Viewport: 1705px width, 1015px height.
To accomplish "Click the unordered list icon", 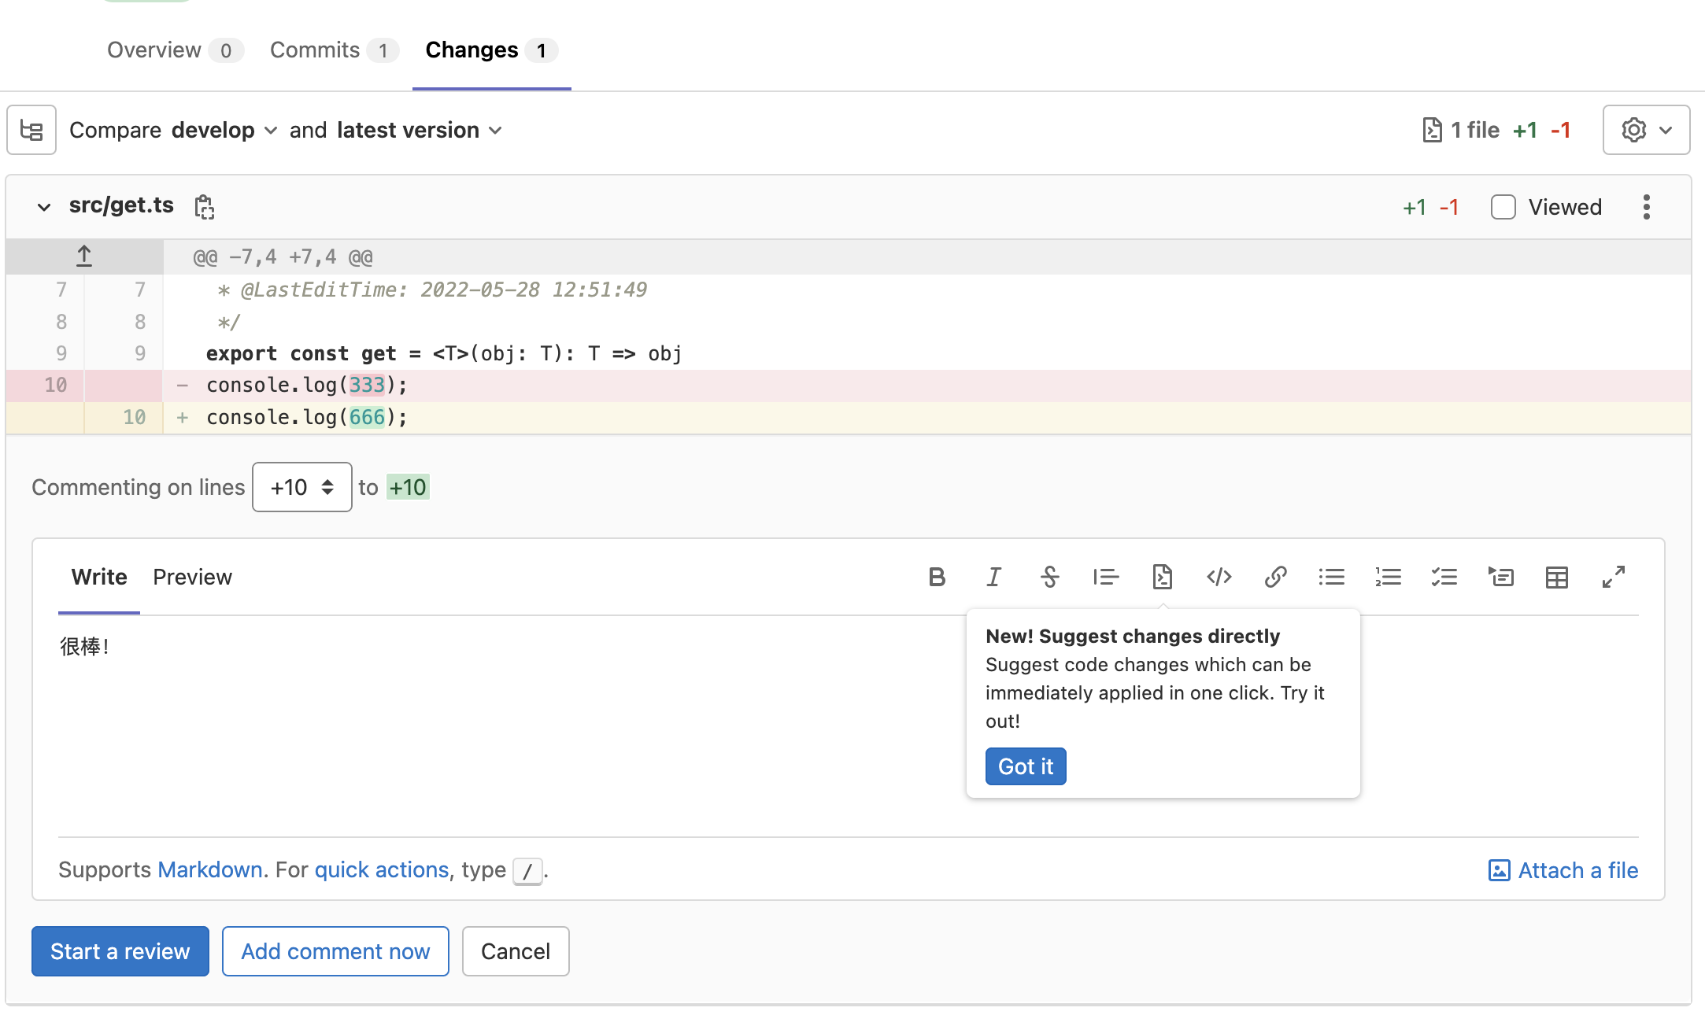I will 1330,577.
